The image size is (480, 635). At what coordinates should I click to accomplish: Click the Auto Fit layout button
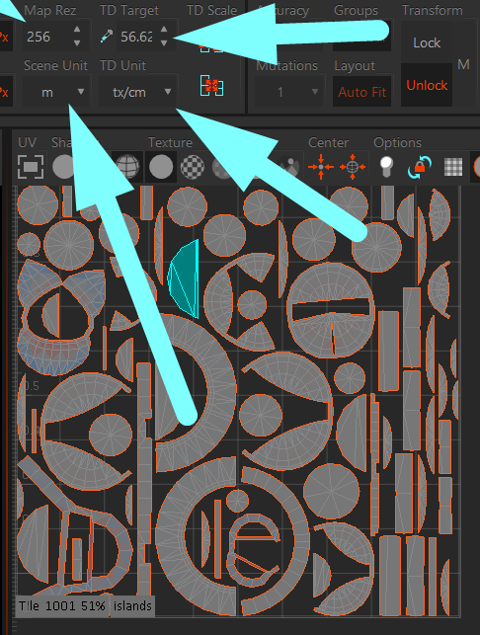coord(362,92)
